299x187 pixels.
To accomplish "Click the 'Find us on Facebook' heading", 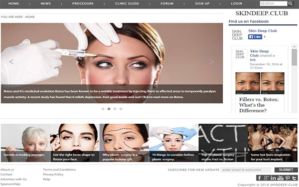I will pyautogui.click(x=249, y=21).
